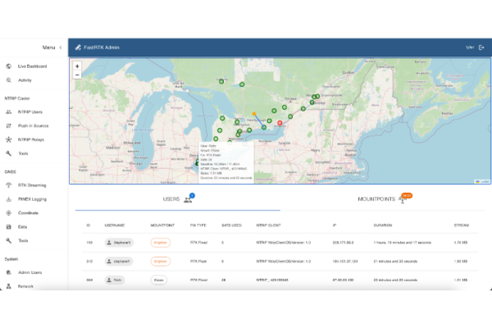
Task: Click the IP address starting with 209.171
Action: click(x=343, y=243)
